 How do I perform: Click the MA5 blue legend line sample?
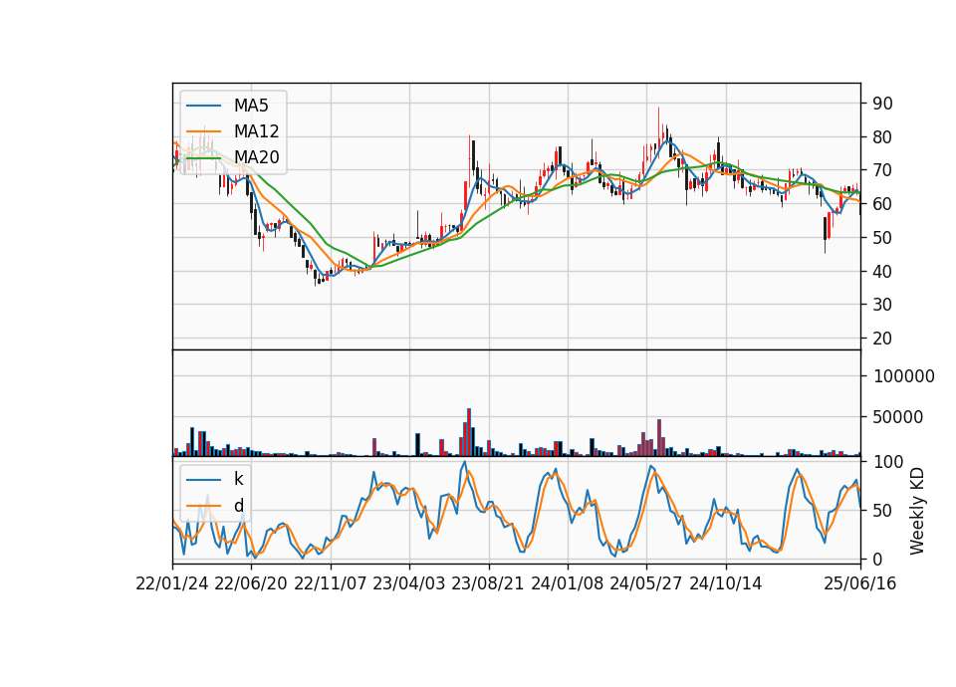(203, 106)
